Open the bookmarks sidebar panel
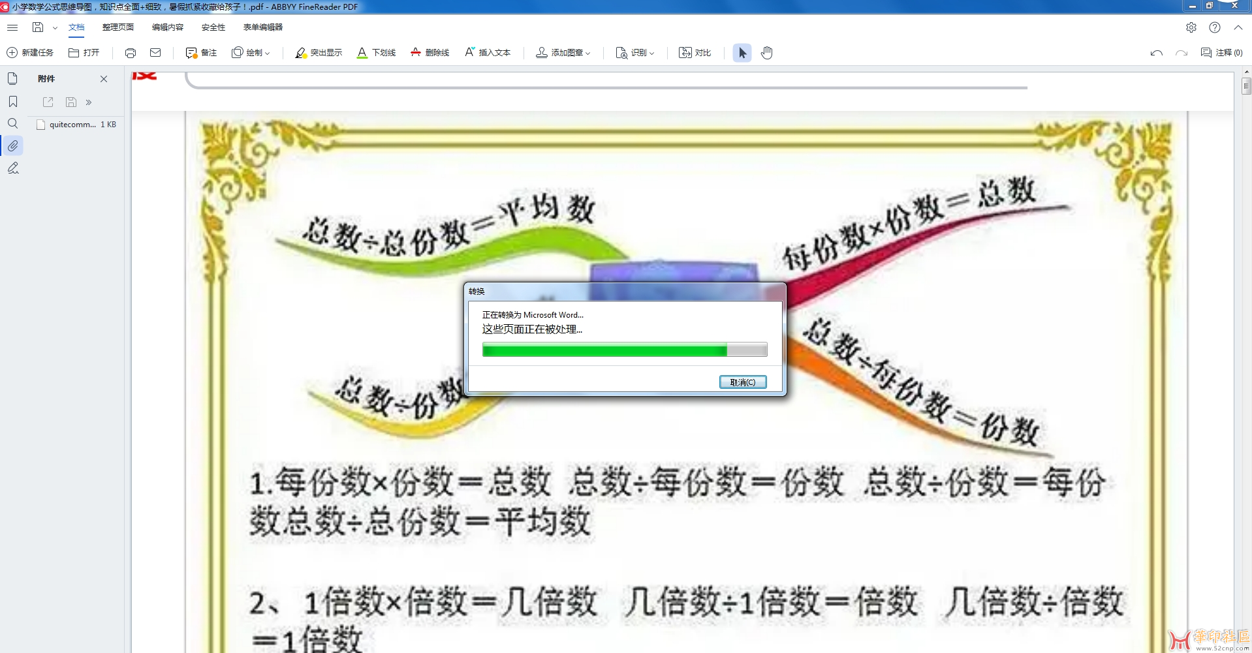The height and width of the screenshot is (653, 1252). [x=13, y=102]
